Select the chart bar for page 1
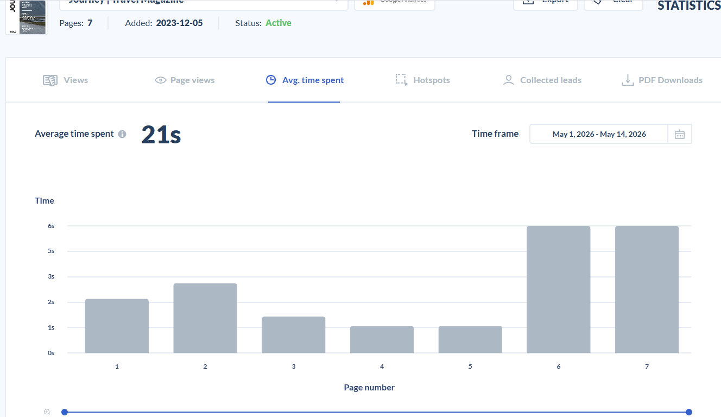The image size is (721, 417). tap(117, 326)
